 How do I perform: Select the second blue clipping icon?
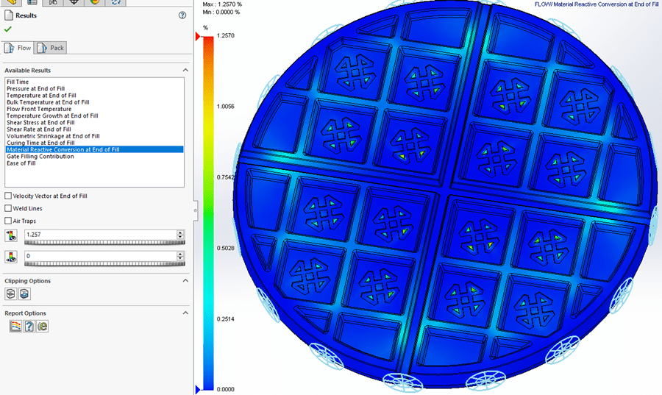(24, 293)
